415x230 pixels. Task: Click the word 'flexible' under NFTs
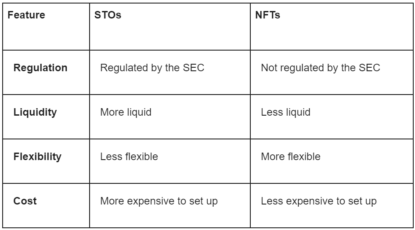click(304, 157)
